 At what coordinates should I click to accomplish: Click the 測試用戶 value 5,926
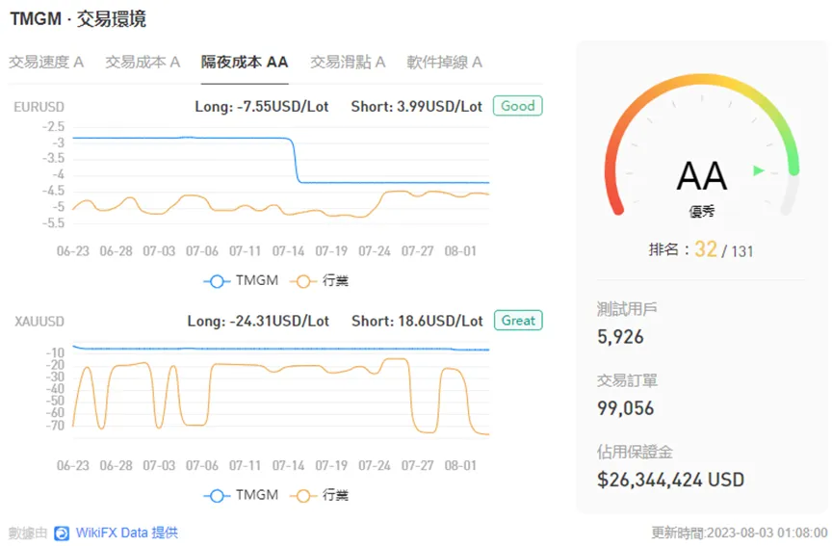click(620, 337)
